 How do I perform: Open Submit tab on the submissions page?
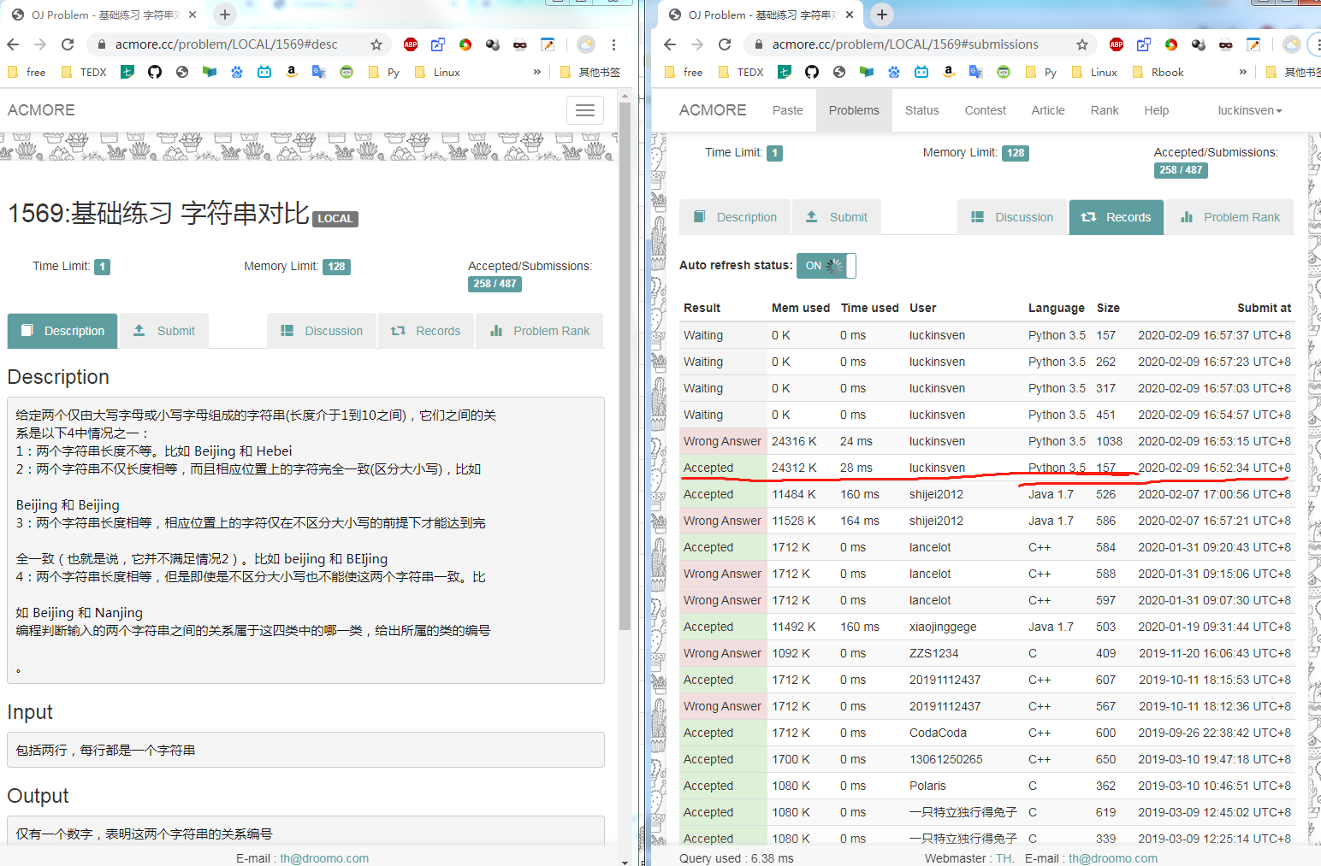(x=837, y=217)
